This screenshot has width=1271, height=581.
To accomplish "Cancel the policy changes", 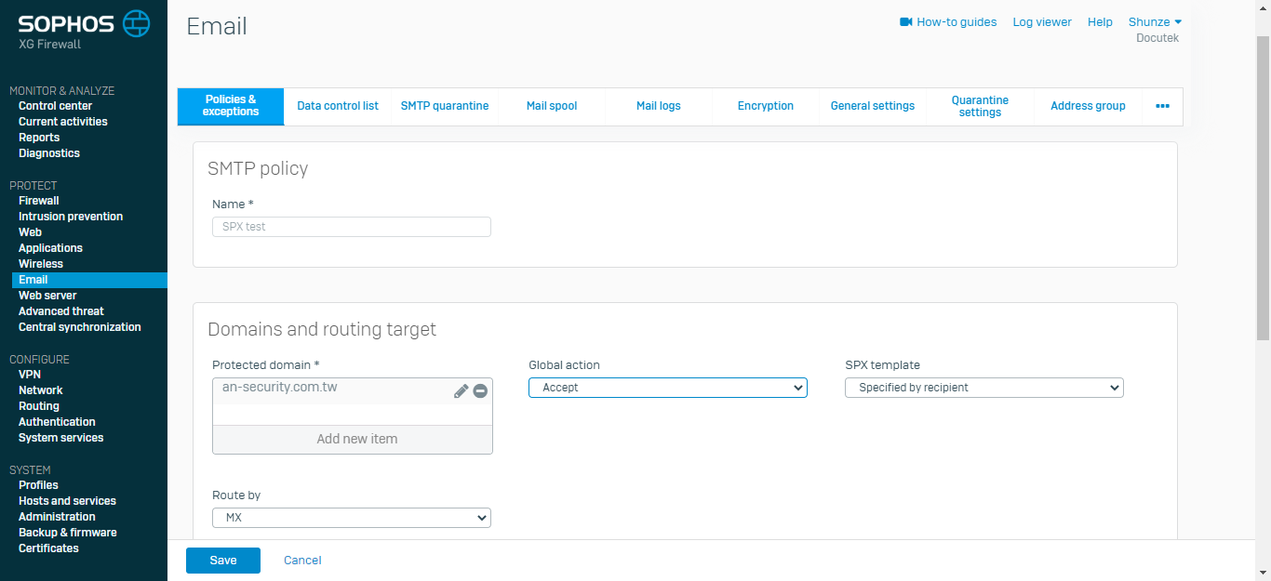I will 302,561.
